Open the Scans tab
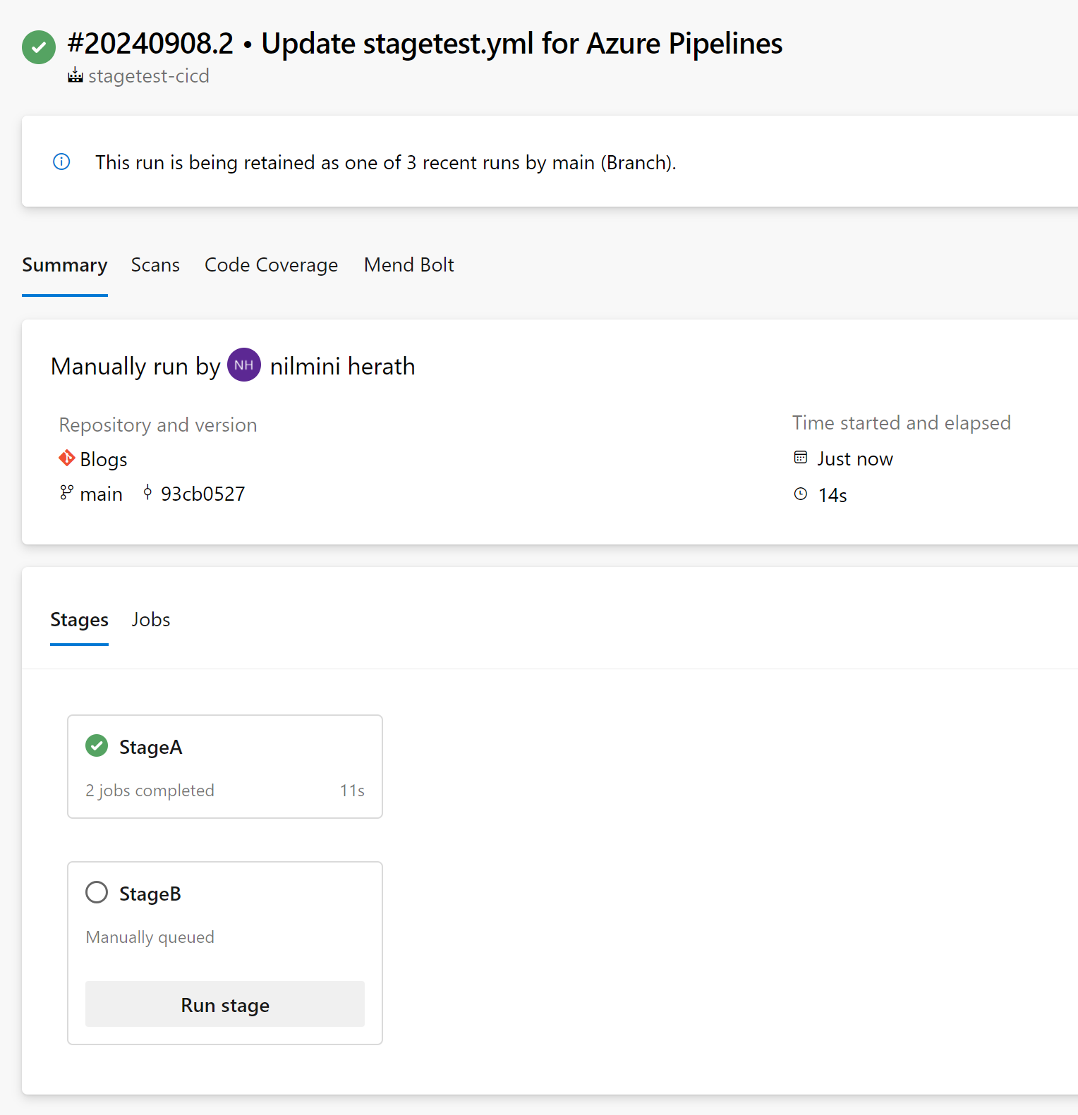 click(155, 265)
